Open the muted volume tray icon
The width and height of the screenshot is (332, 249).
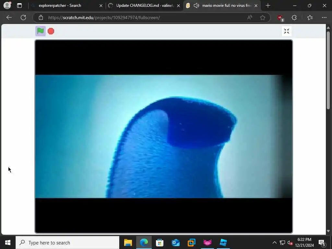(x=290, y=243)
